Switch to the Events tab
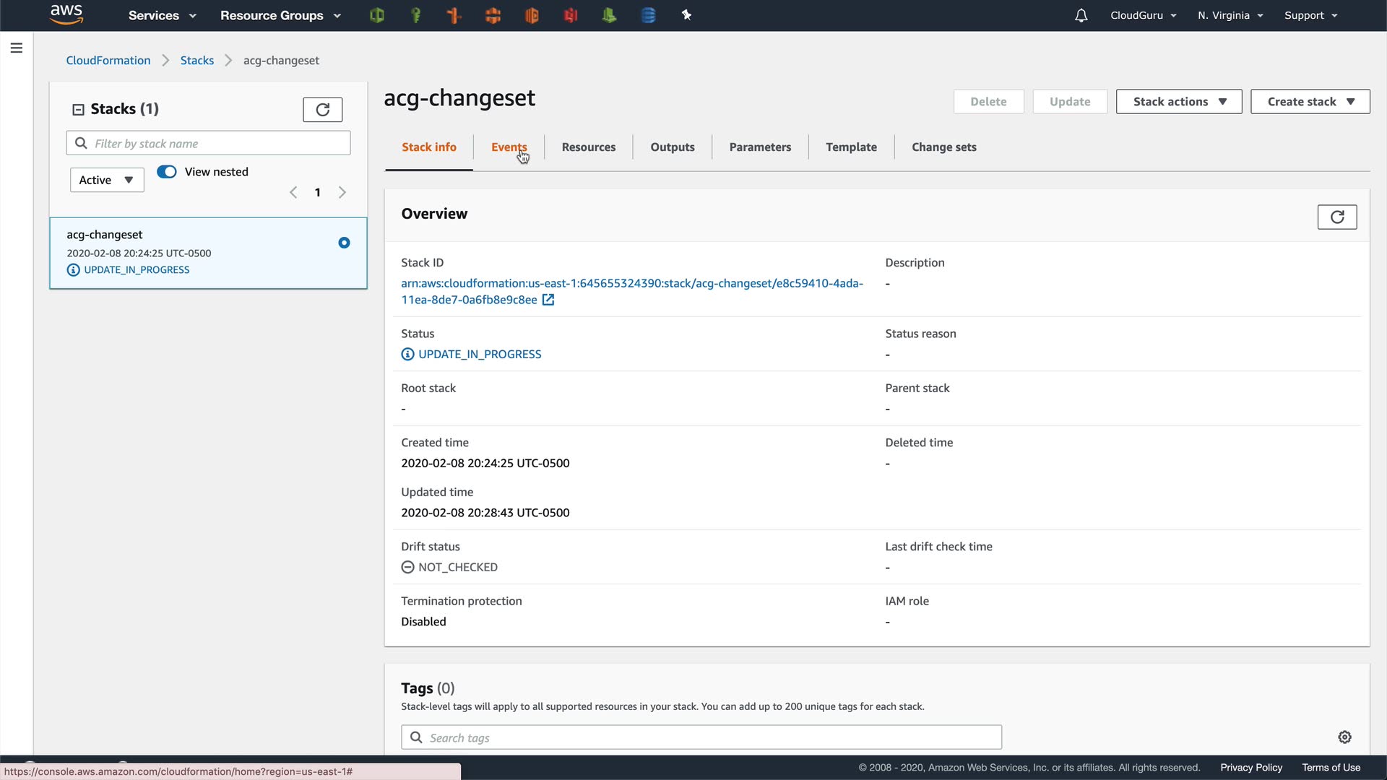1387x780 pixels. (x=509, y=147)
